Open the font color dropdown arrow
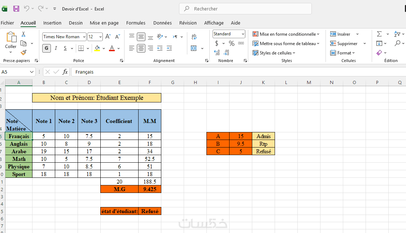 tap(119, 48)
